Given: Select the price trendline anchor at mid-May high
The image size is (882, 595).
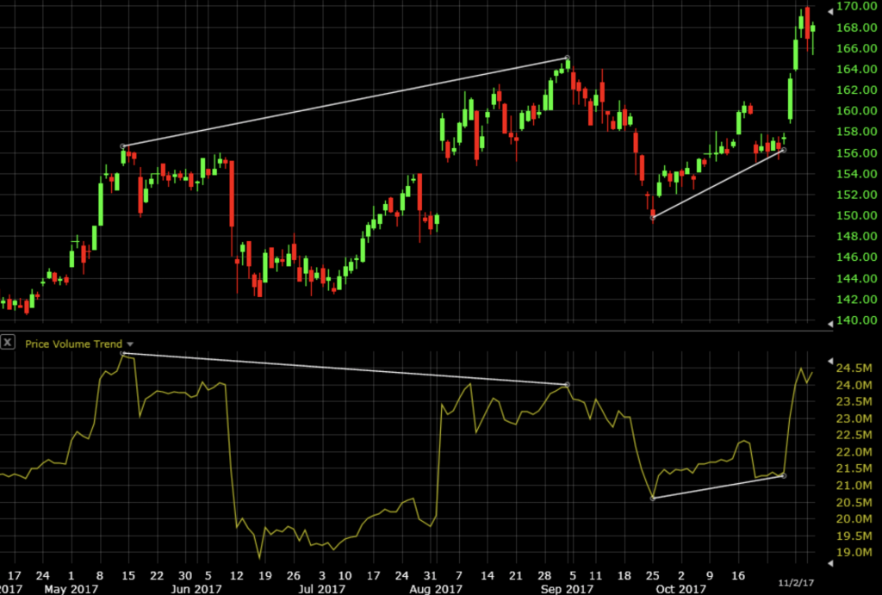Looking at the screenshot, I should tap(123, 146).
